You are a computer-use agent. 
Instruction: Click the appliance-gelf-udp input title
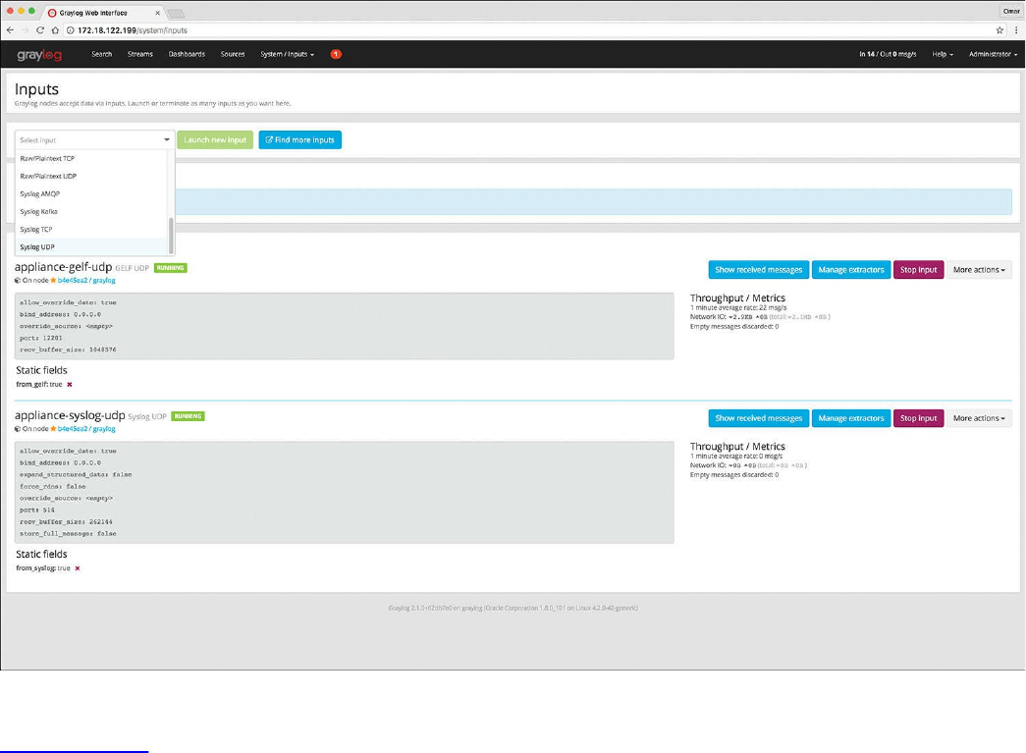click(64, 267)
